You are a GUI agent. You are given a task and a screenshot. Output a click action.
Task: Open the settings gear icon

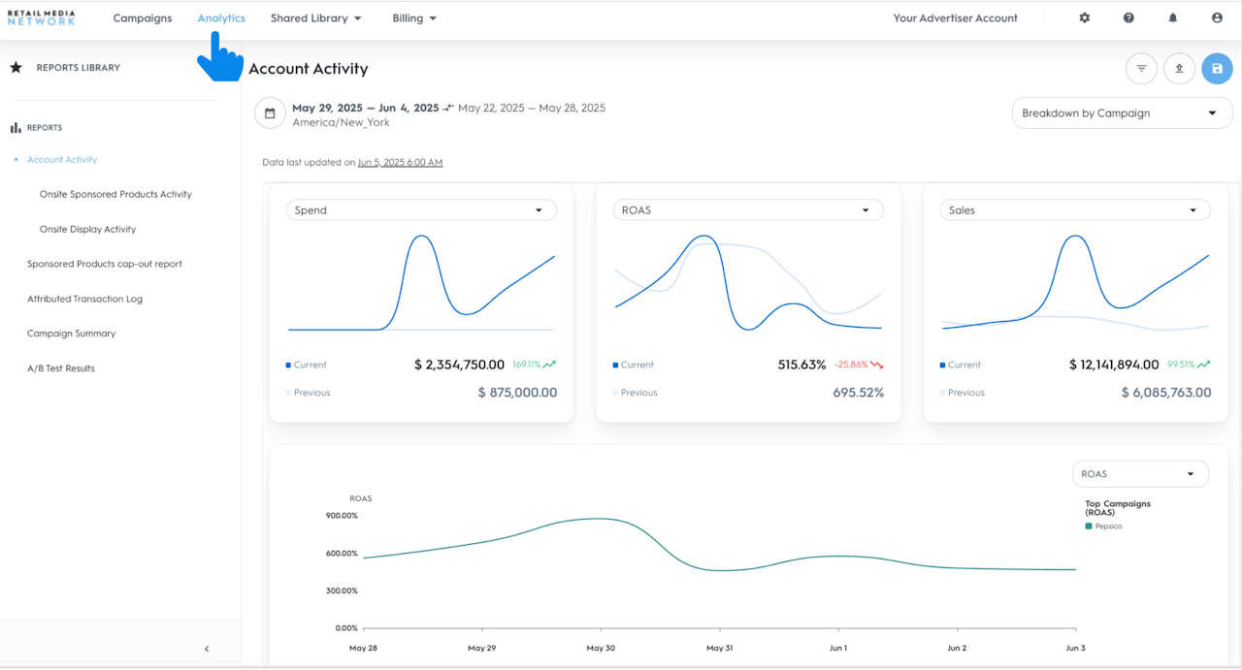coord(1085,18)
